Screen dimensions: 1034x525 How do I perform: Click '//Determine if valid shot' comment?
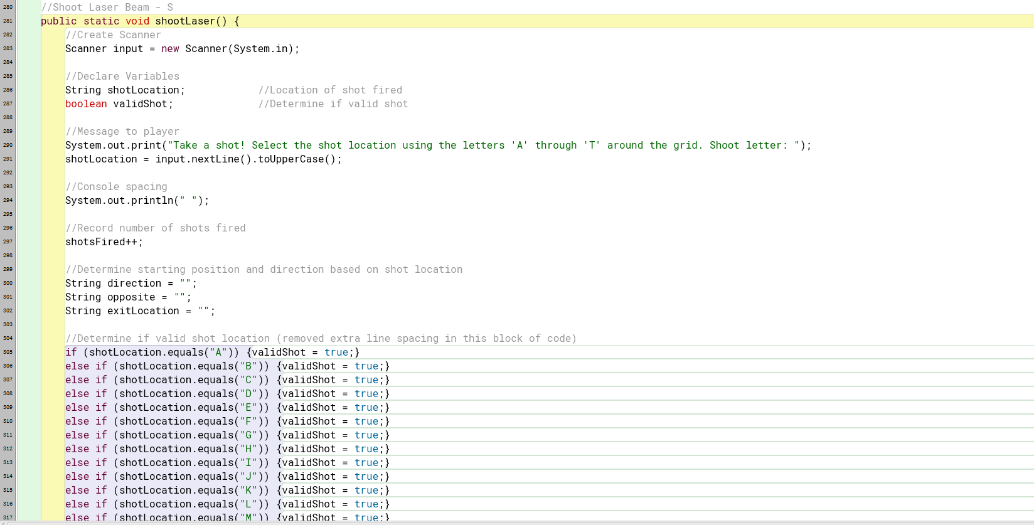point(333,104)
